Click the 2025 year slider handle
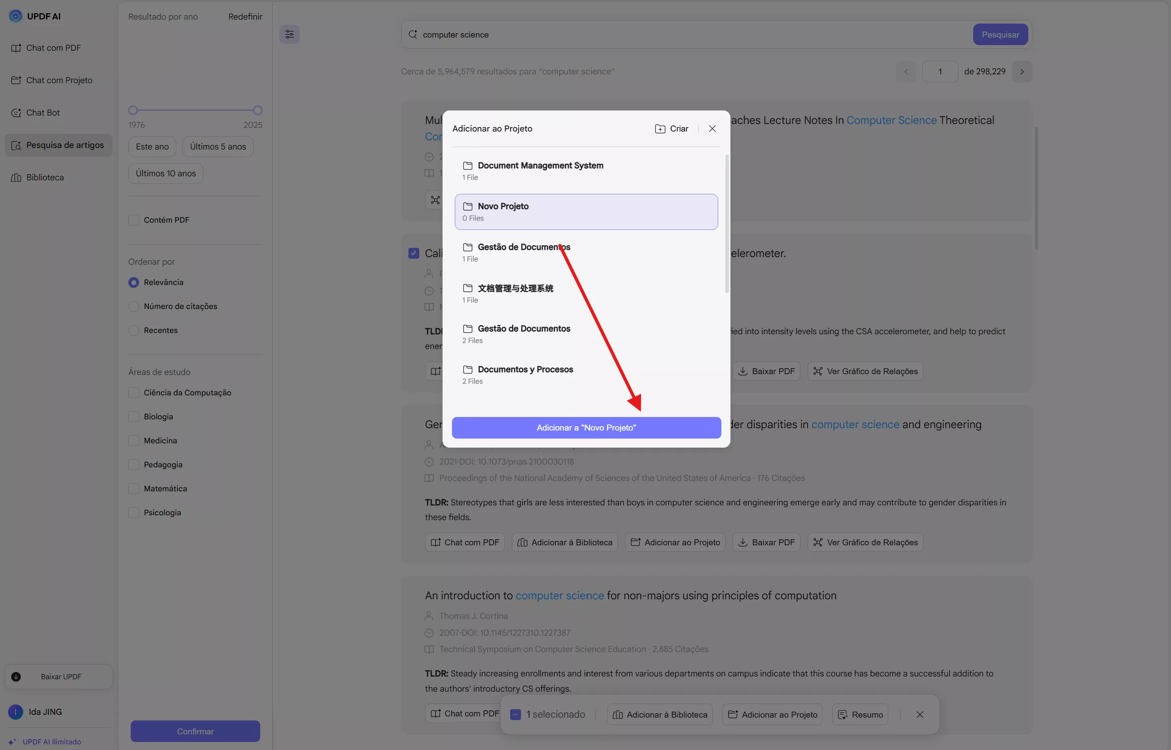 [x=257, y=111]
